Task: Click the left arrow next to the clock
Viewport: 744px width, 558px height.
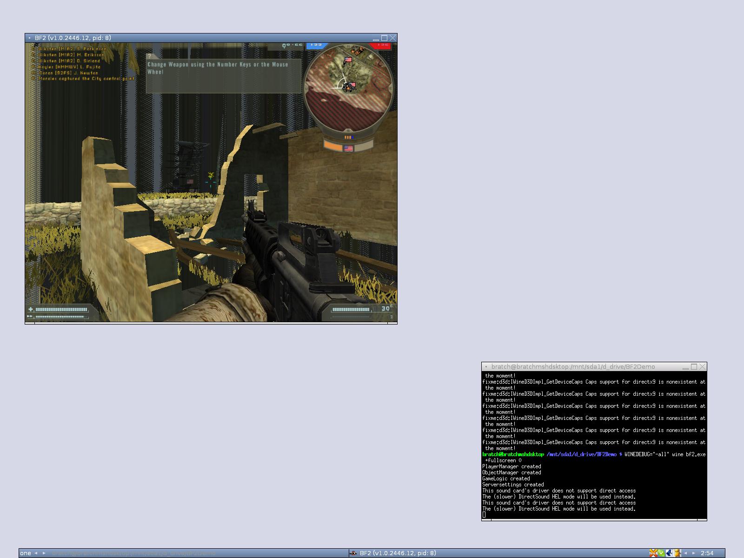Action: point(685,553)
